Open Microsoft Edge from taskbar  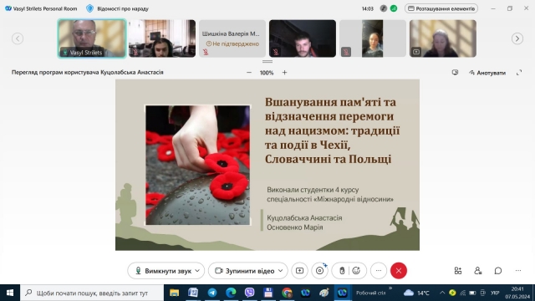pyautogui.click(x=231, y=293)
